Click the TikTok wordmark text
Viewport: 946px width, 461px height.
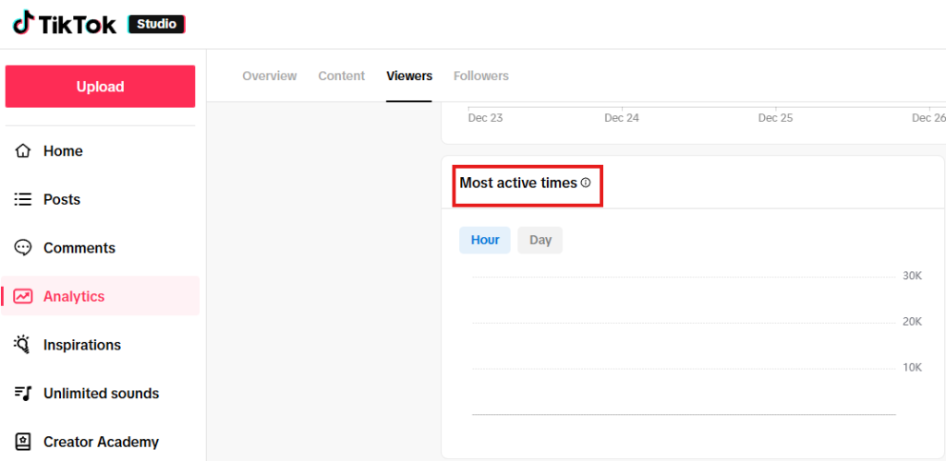pos(78,25)
